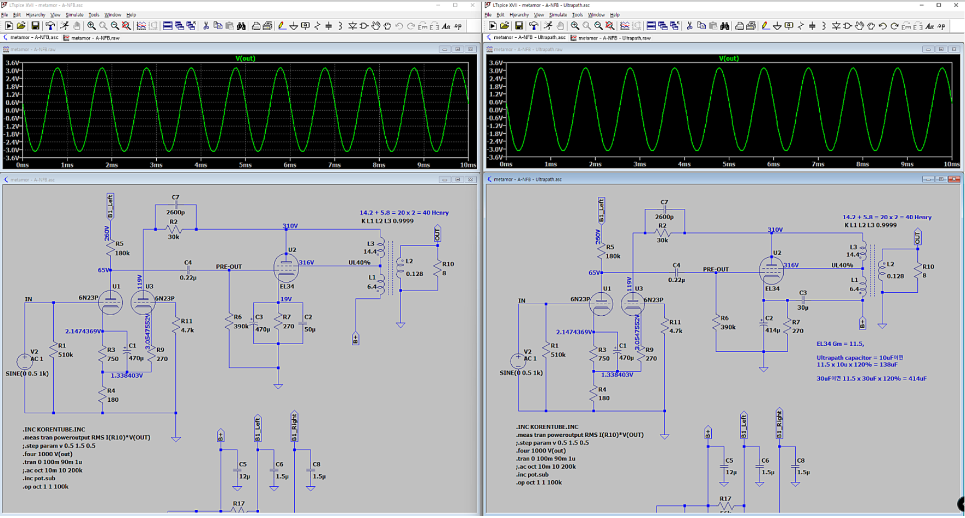
Task: Click Save icon in left A-NFB.asc window
Action: point(35,26)
